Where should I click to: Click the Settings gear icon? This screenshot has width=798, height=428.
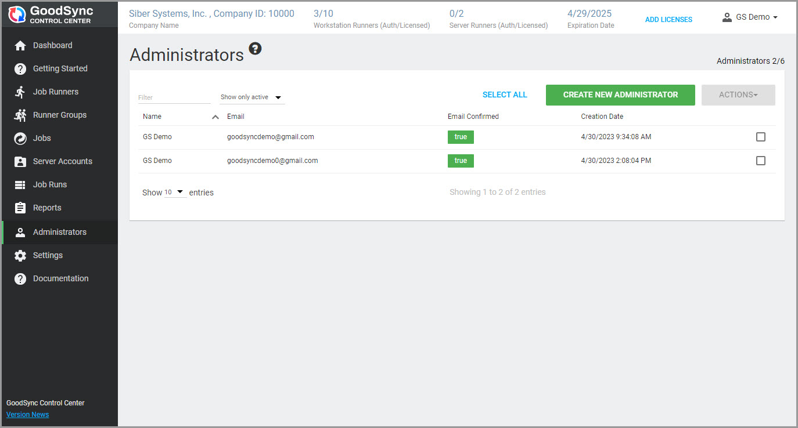point(20,256)
